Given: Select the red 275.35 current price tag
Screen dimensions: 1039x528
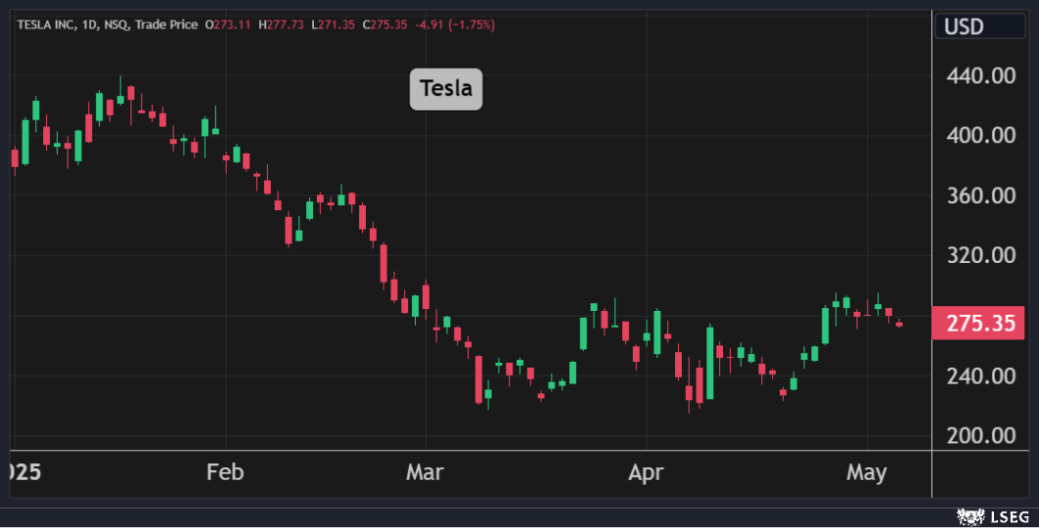Looking at the screenshot, I should click(x=978, y=322).
